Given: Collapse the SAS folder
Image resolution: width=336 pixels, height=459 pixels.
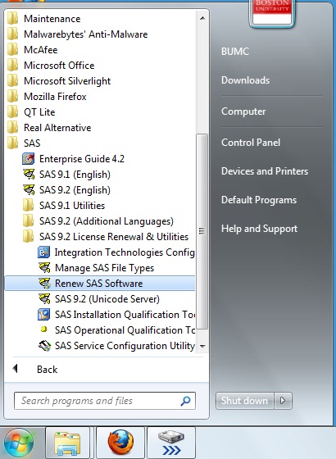Looking at the screenshot, I should (12, 143).
